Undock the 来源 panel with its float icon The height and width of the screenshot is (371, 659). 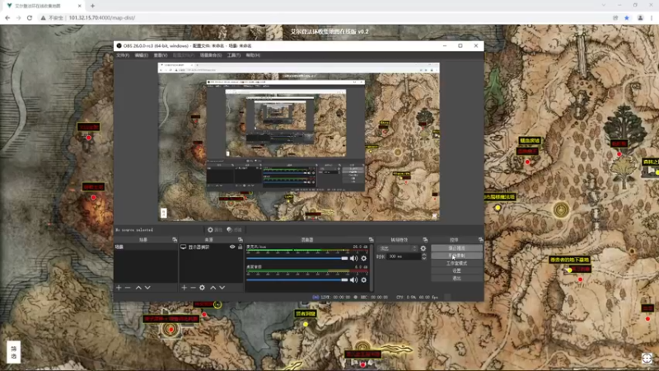[241, 240]
